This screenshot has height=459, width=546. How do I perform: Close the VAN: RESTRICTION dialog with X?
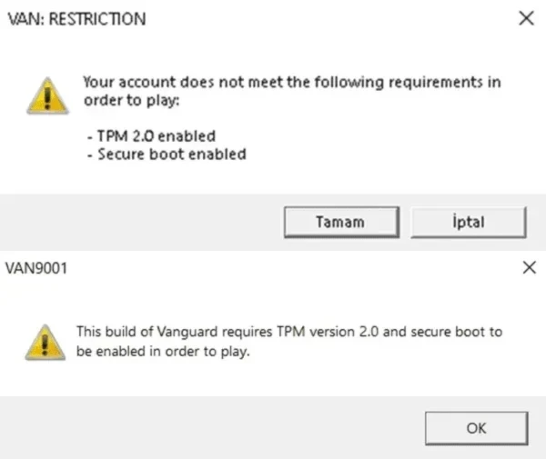[x=526, y=18]
